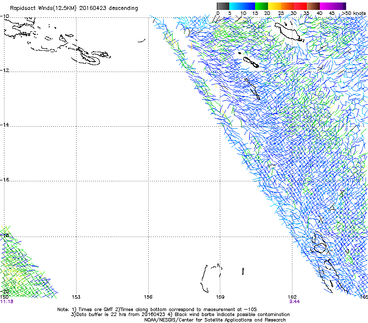Click the note line 'Data buffer is 22 hrs'
The height and width of the screenshot is (323, 368).
[180, 315]
